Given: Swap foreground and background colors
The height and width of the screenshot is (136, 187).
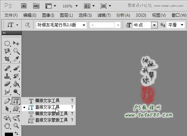Looking at the screenshot, I should pyautogui.click(x=16, y=133).
